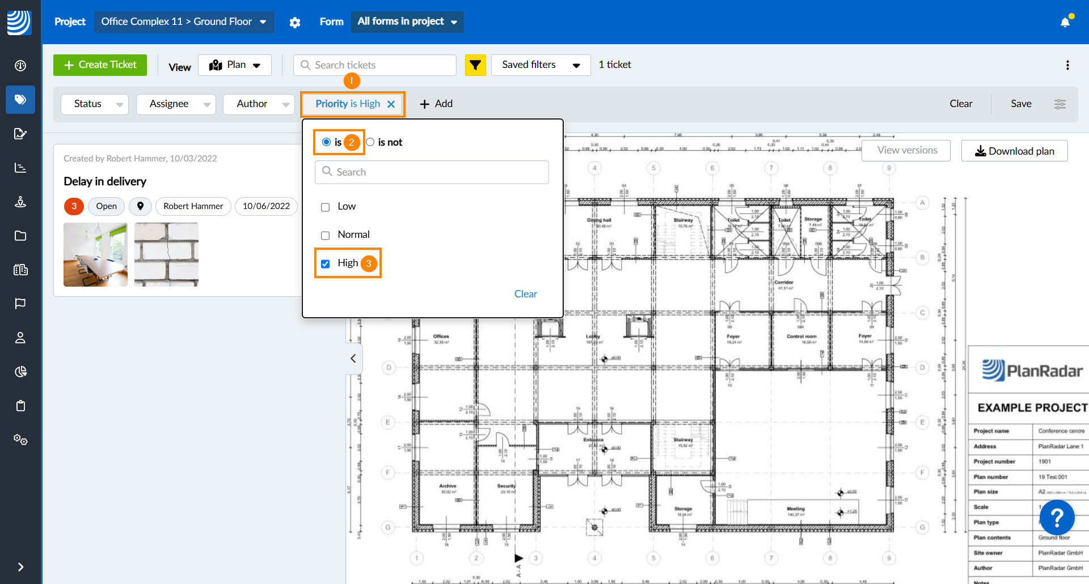This screenshot has height=584, width=1089.
Task: Open the Status filter dropdown
Action: click(x=95, y=104)
